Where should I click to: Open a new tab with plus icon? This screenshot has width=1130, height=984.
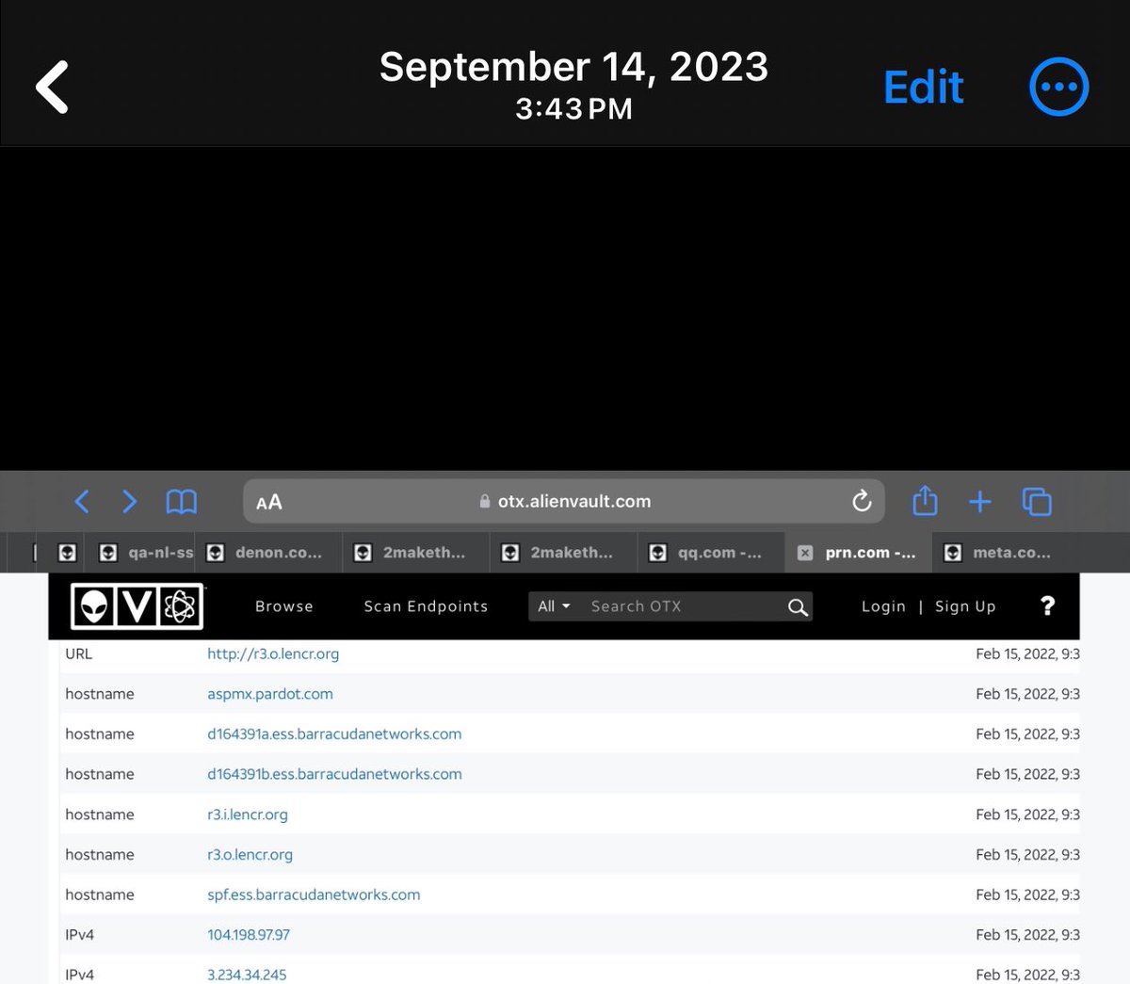[979, 502]
